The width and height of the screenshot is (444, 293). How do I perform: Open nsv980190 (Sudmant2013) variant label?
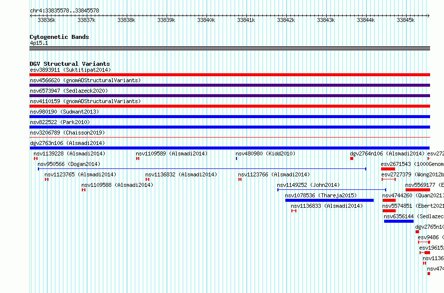[x=64, y=112]
